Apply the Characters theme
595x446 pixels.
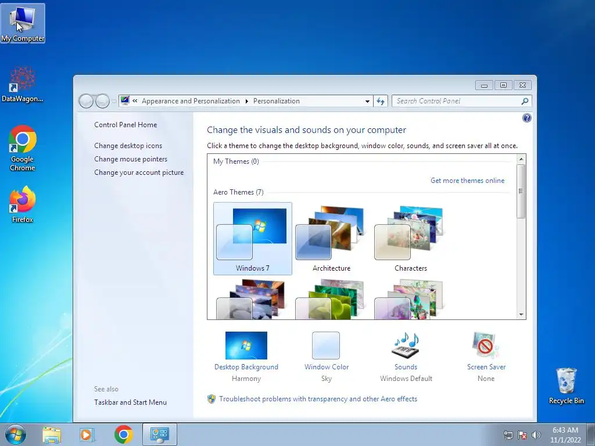[x=411, y=239]
